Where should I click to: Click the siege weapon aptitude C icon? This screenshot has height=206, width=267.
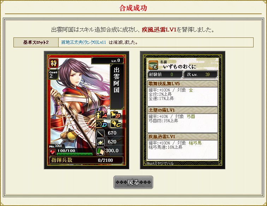pyautogui.click(x=115, y=124)
